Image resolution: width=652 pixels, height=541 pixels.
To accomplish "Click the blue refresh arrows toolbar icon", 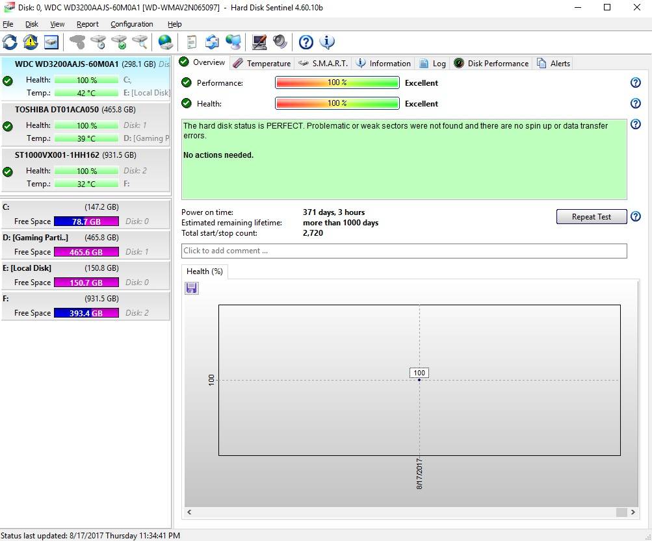I will click(10, 42).
